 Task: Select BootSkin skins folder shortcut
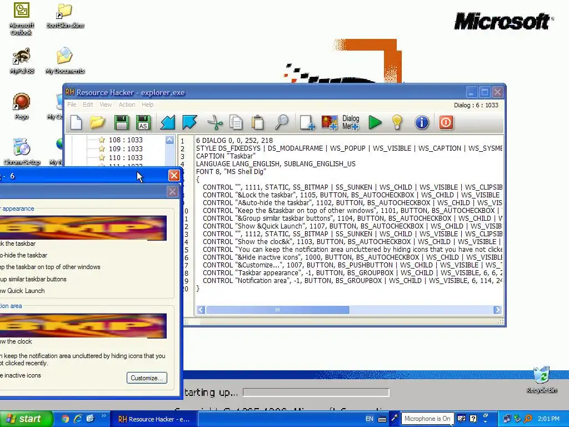(x=65, y=16)
